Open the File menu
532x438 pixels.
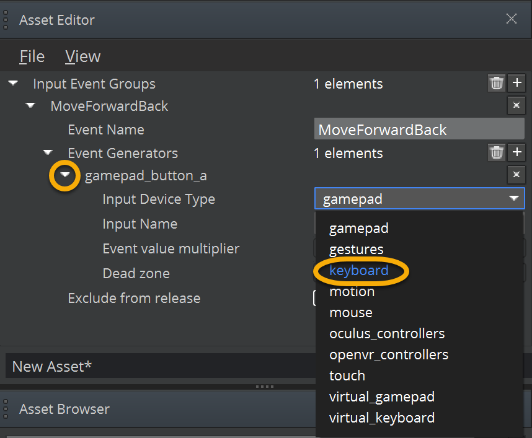(32, 56)
